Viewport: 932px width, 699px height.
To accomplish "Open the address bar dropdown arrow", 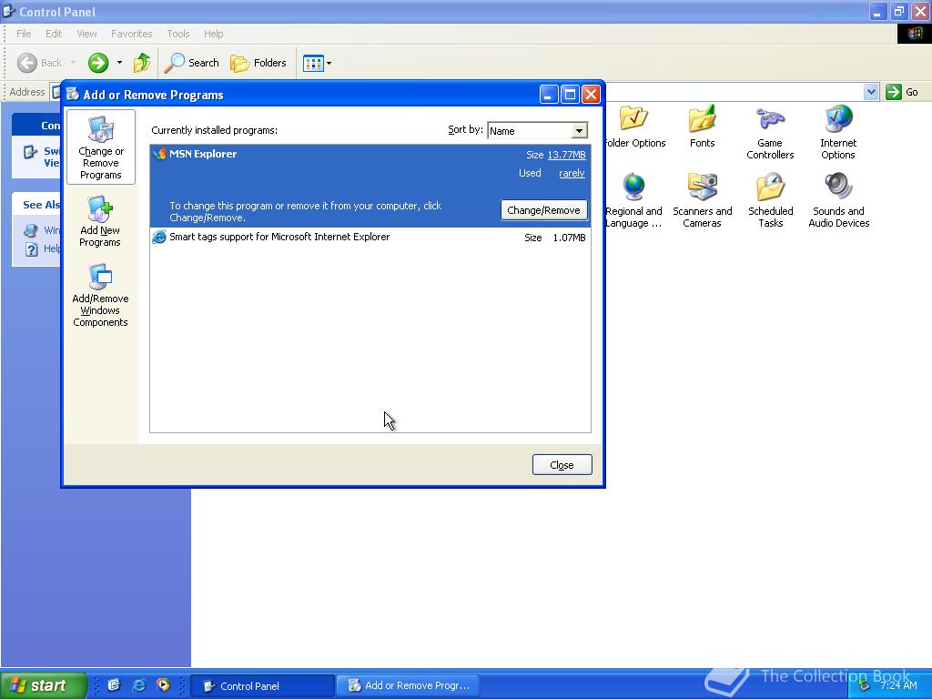I will [871, 92].
